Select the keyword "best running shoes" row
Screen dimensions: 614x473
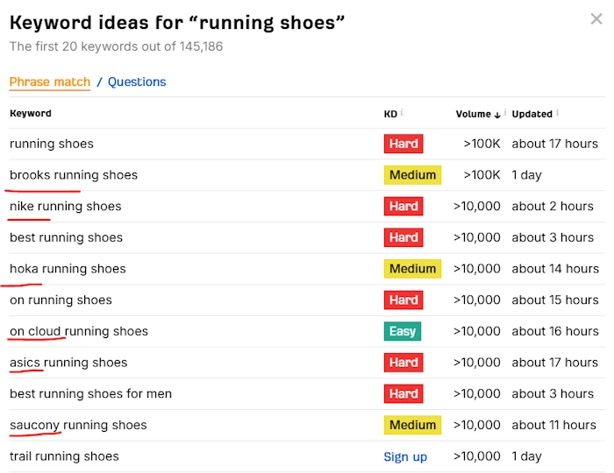click(66, 237)
